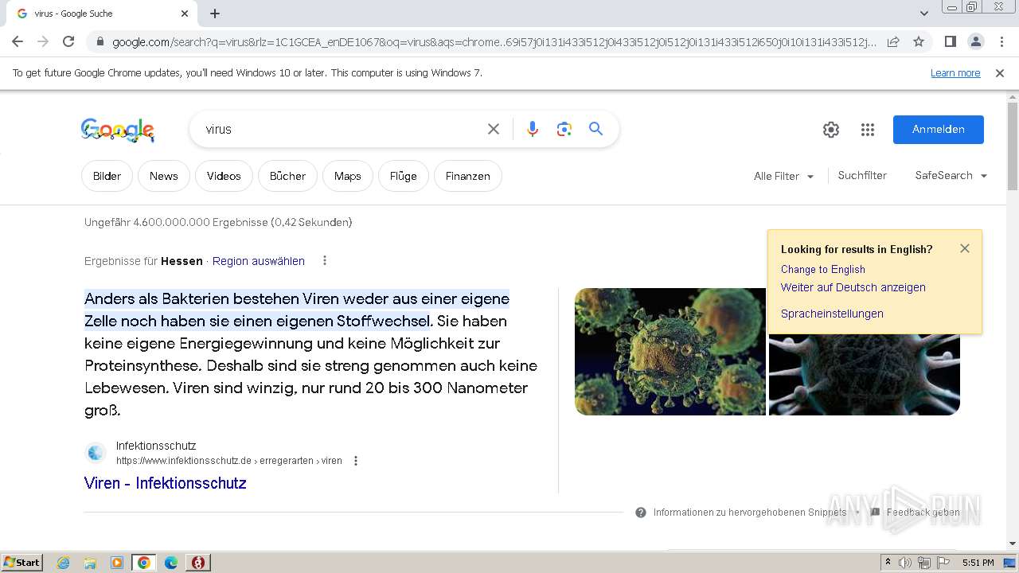Open Microsoft Edge from taskbar
Image resolution: width=1019 pixels, height=573 pixels.
coord(170,563)
